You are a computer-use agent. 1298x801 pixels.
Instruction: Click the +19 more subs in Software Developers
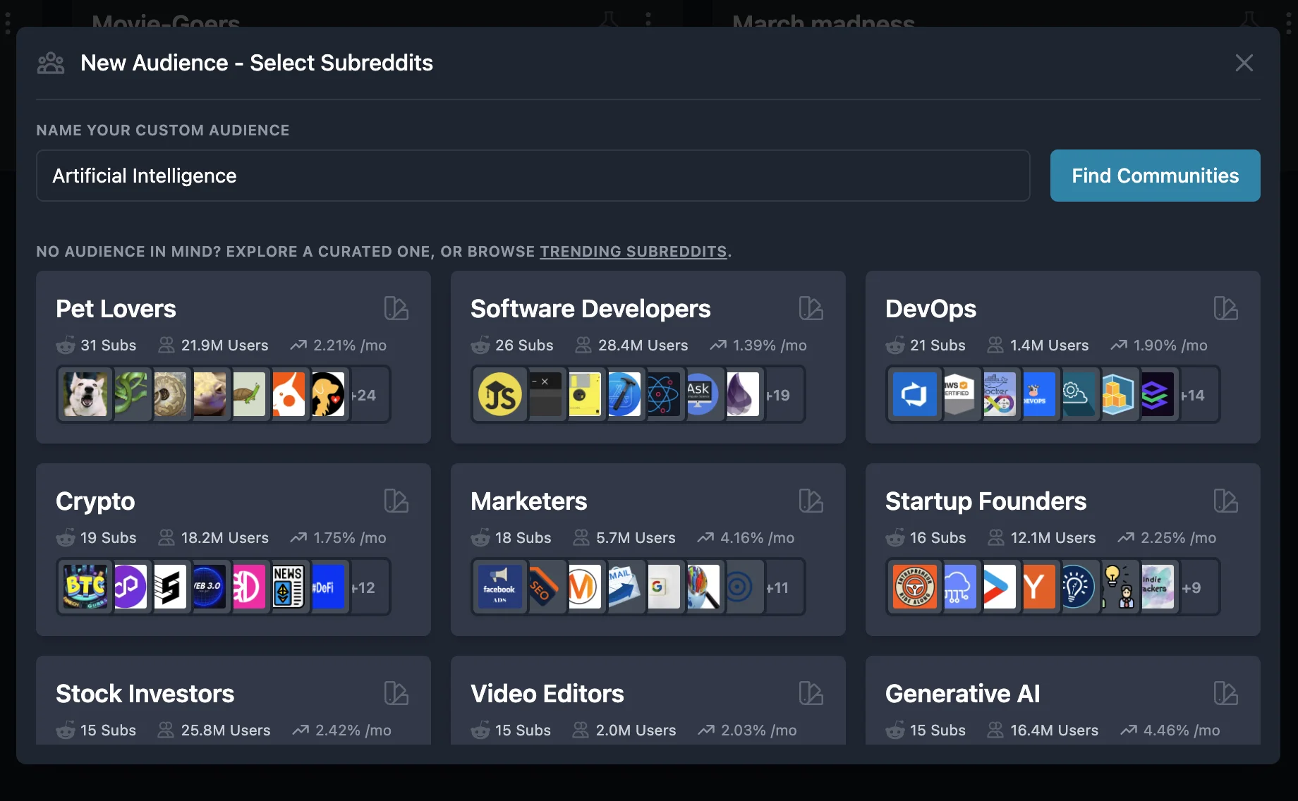click(778, 395)
